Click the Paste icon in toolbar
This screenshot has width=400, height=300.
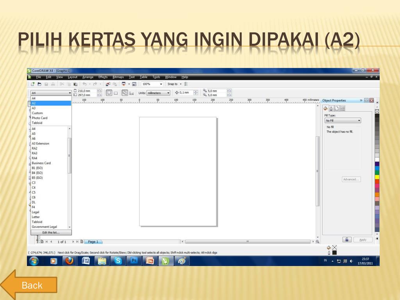[75, 84]
